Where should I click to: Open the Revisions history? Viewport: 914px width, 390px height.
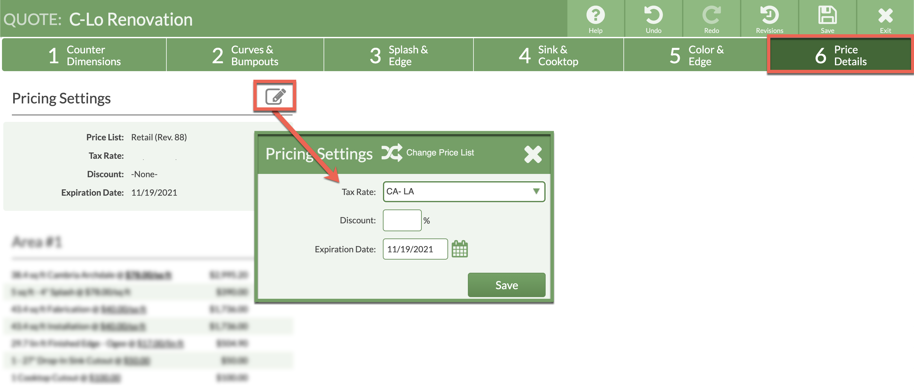point(770,18)
